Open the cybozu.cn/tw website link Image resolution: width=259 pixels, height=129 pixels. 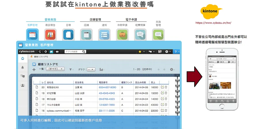213,23
